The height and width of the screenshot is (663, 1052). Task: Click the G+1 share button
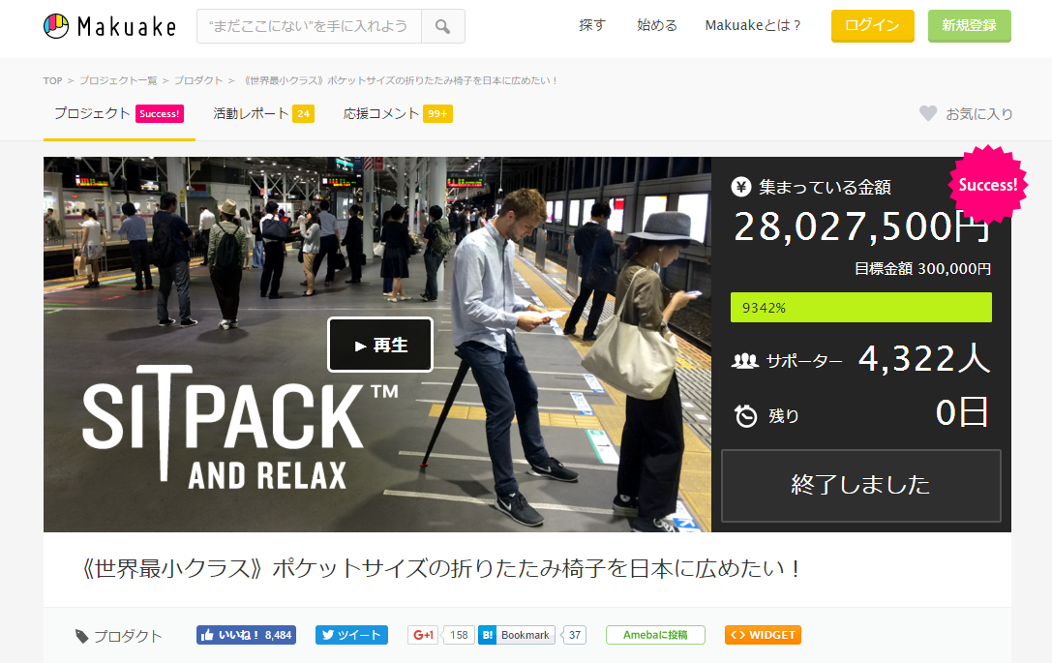click(423, 635)
